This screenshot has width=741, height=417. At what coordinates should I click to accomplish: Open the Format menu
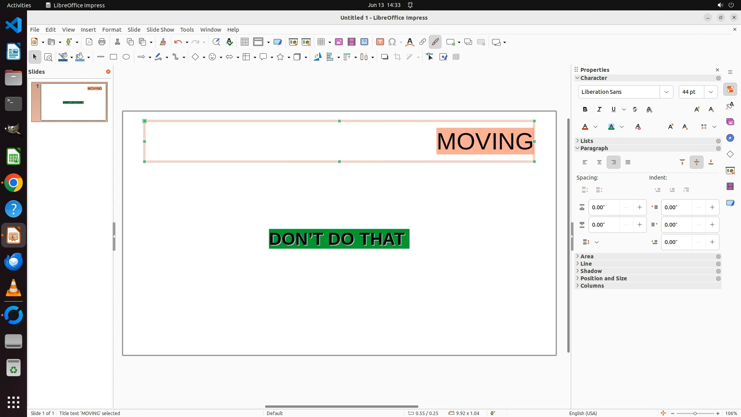coord(112,30)
